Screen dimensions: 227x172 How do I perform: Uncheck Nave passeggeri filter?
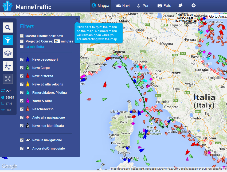pos(22,60)
